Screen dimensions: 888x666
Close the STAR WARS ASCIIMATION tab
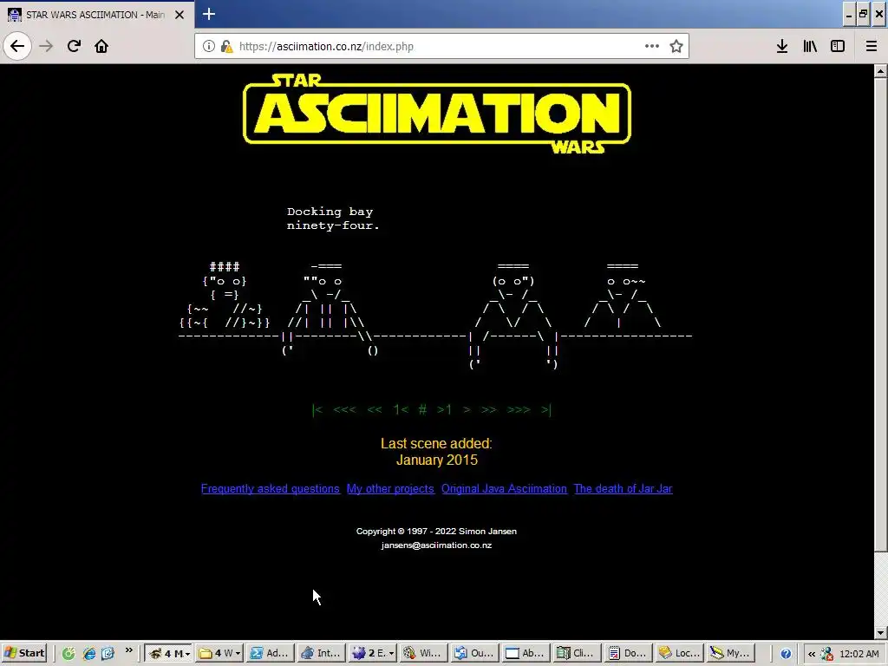click(x=180, y=15)
